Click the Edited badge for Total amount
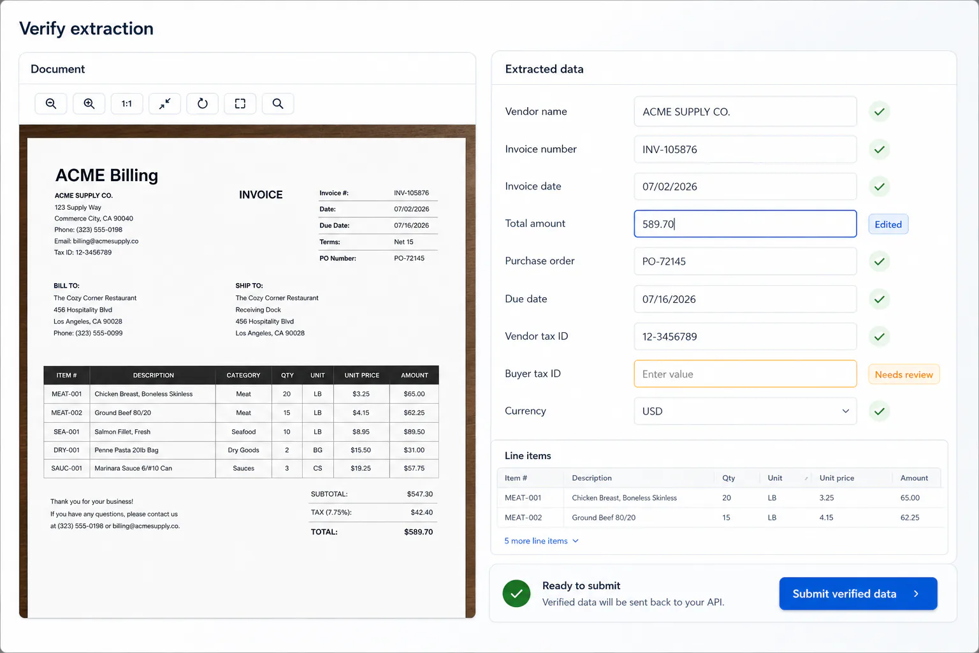Image resolution: width=979 pixels, height=653 pixels. [x=888, y=224]
